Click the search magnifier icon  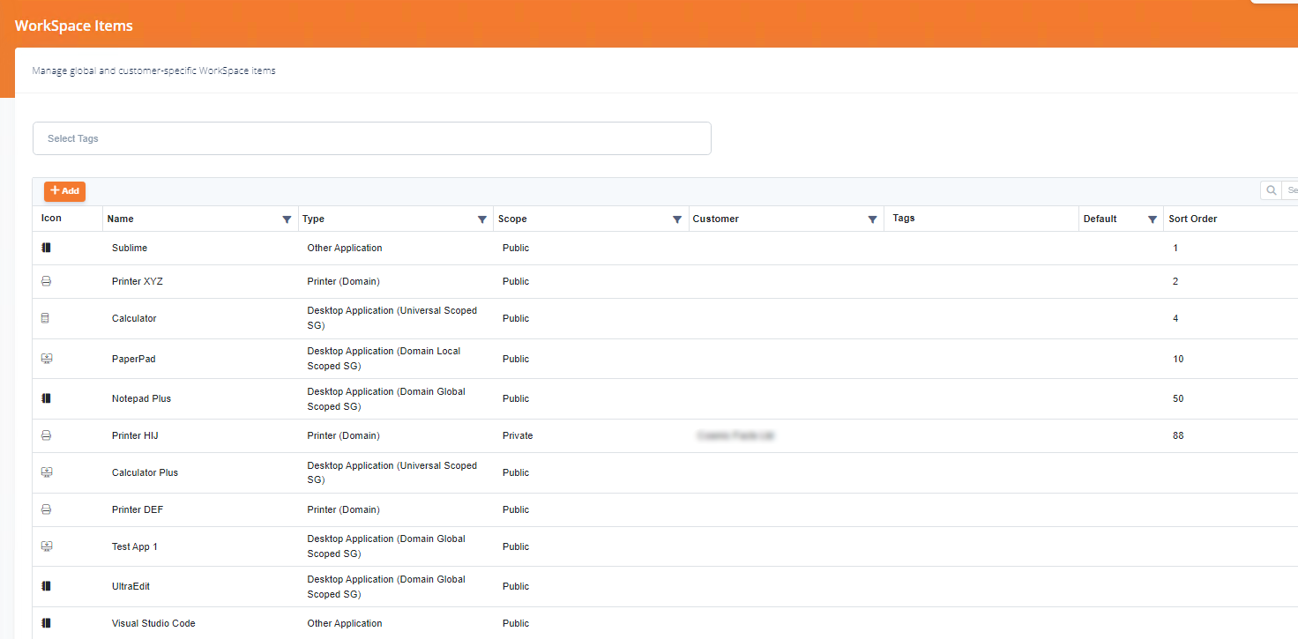pos(1271,190)
